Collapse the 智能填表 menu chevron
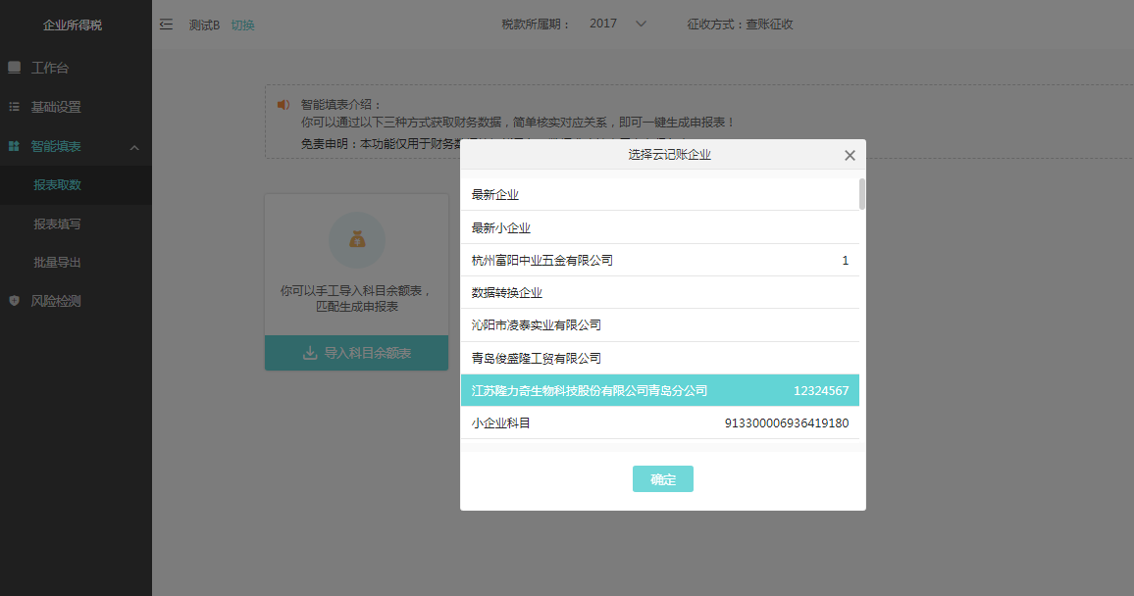 pos(134,147)
